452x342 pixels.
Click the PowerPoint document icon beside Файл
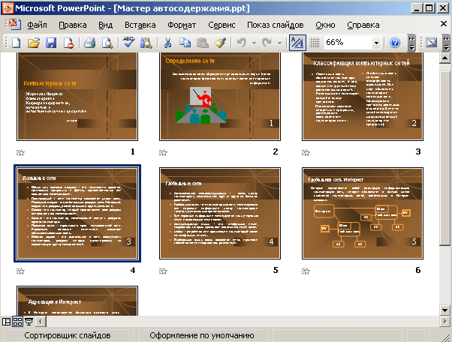pyautogui.click(x=14, y=25)
